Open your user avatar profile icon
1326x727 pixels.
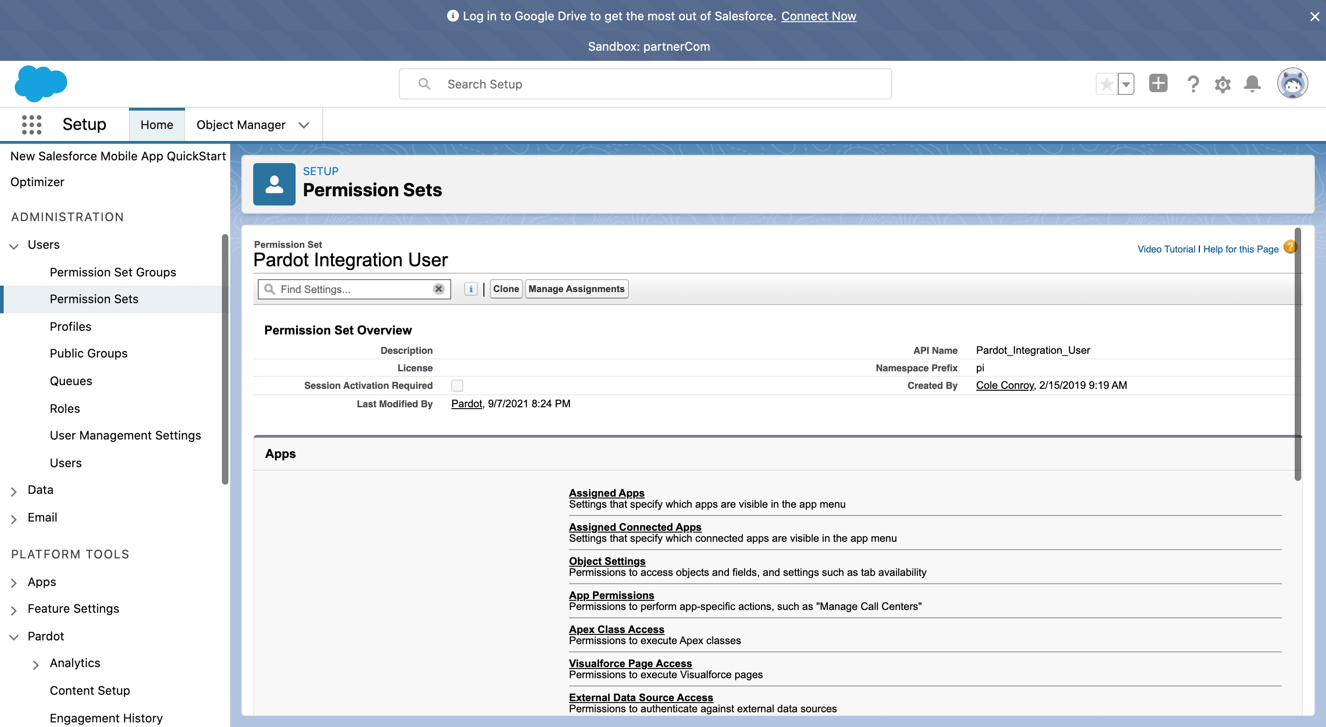1293,82
